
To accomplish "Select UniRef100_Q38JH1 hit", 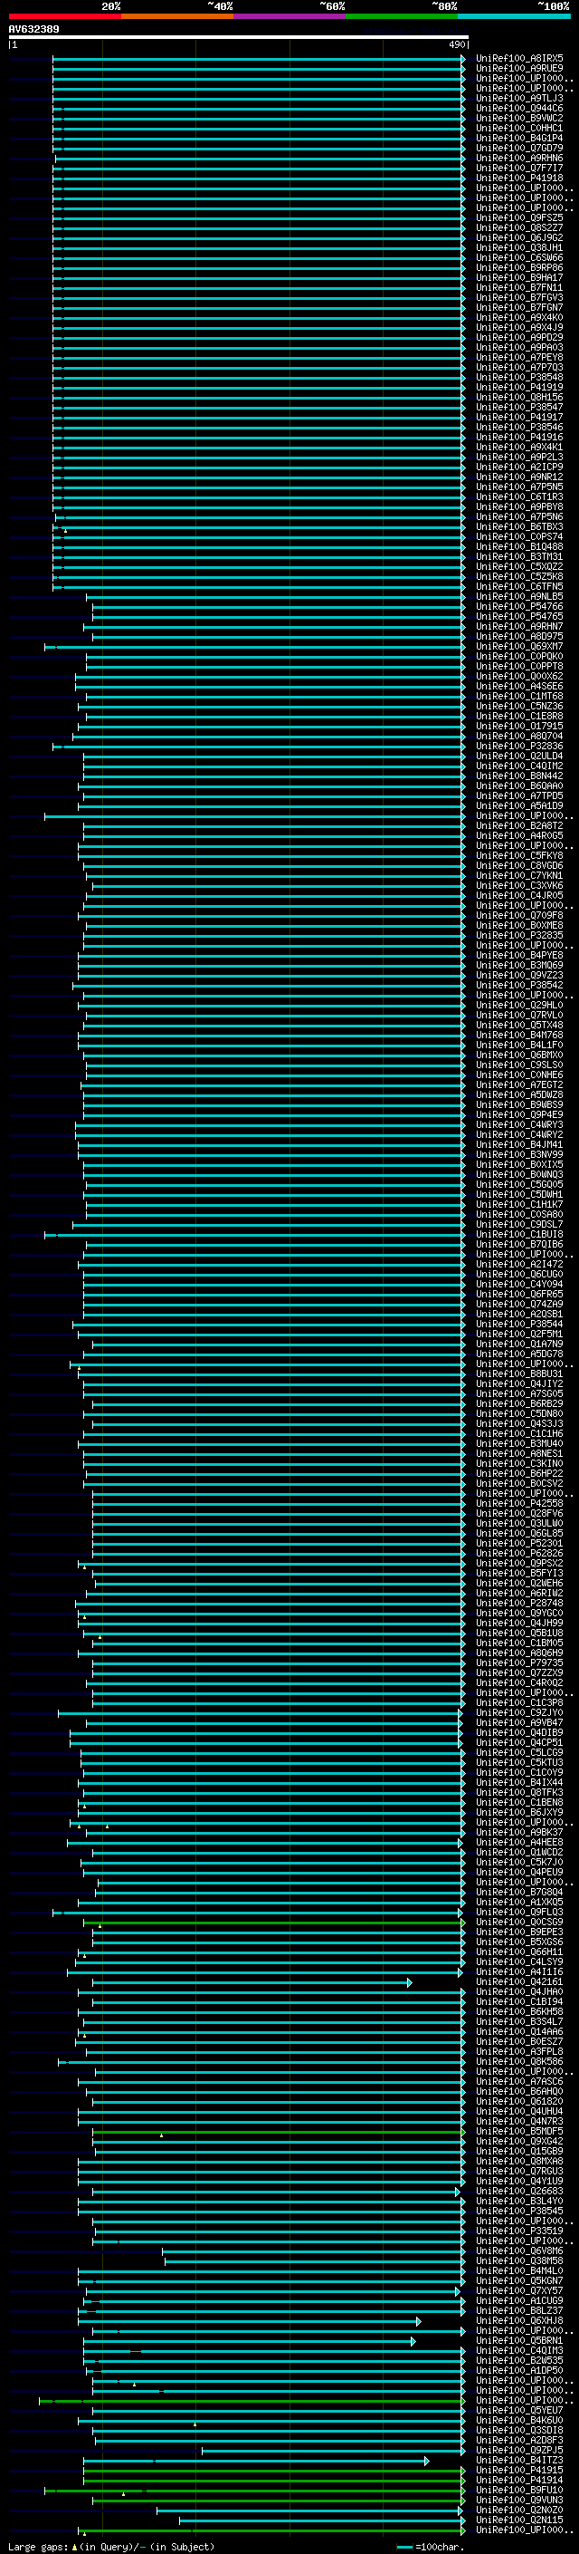I will [519, 246].
